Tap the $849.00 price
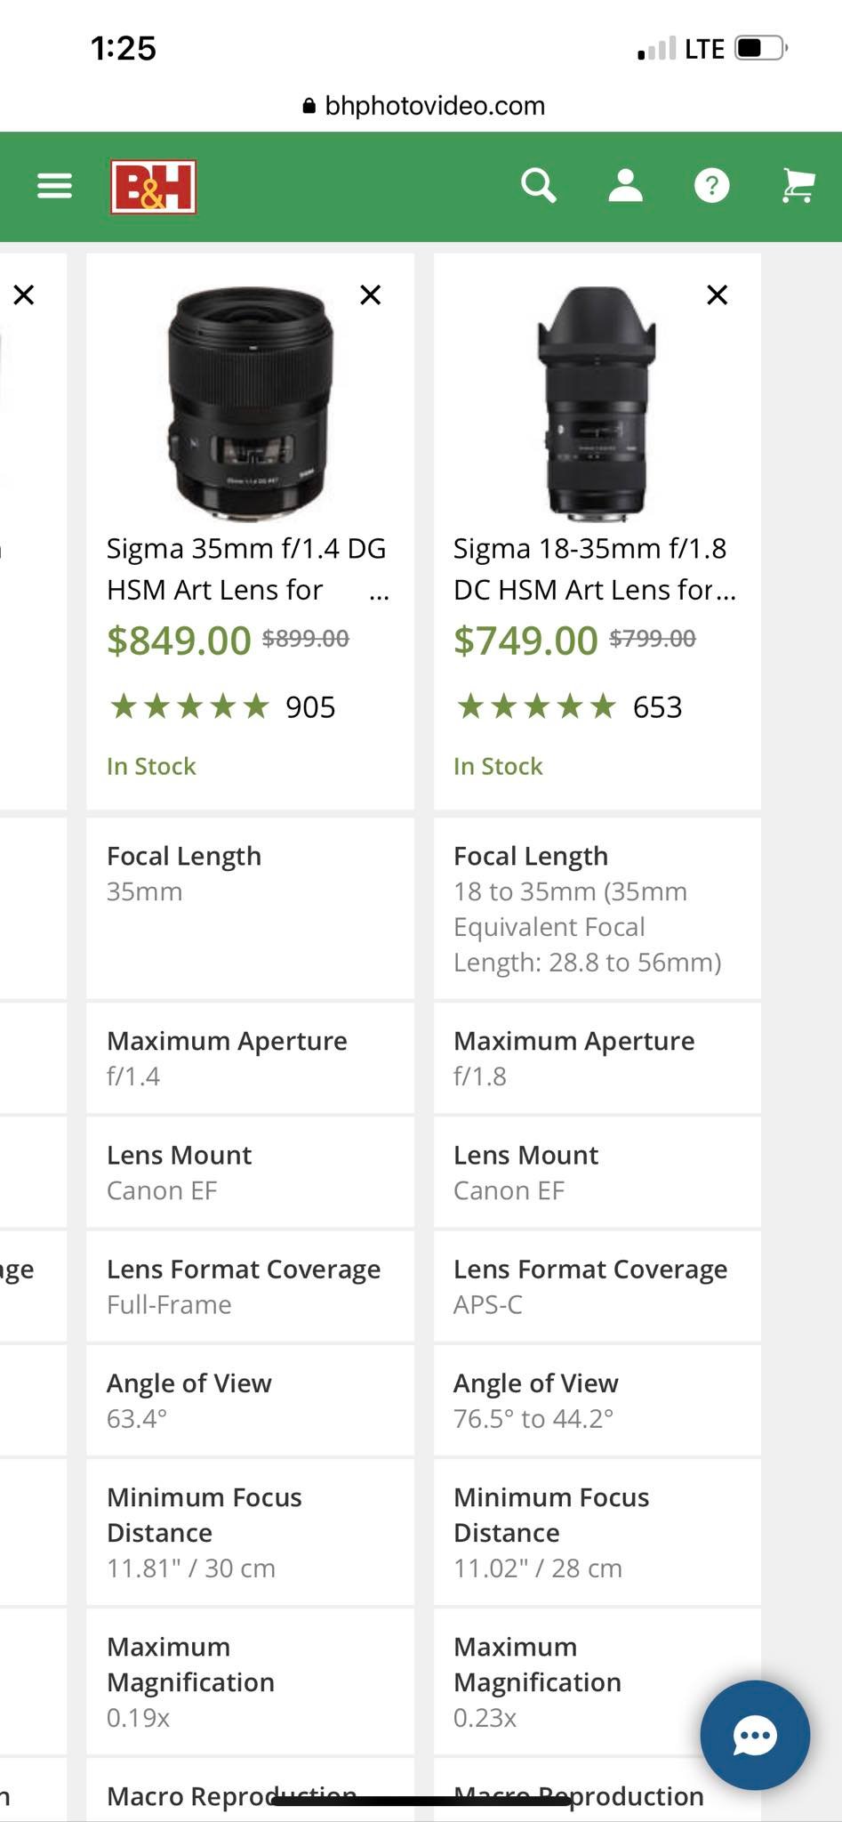 (179, 641)
